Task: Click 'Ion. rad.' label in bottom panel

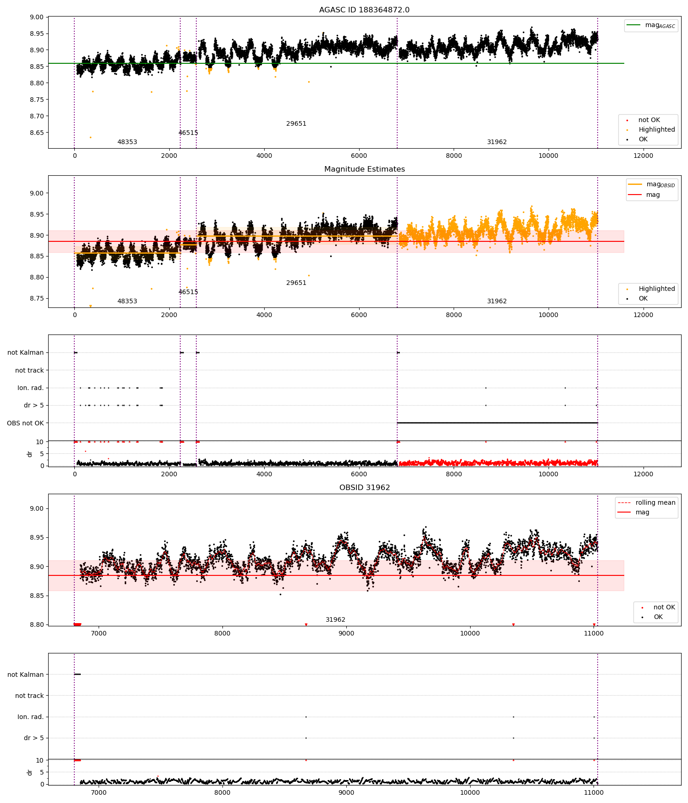Action: (x=31, y=717)
